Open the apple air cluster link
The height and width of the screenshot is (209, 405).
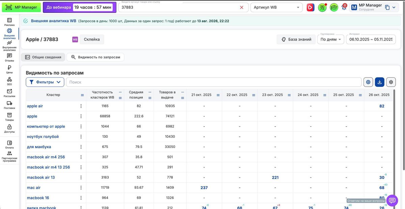click(x=35, y=106)
